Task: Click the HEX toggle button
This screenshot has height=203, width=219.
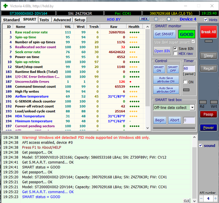Action: pos(144,19)
